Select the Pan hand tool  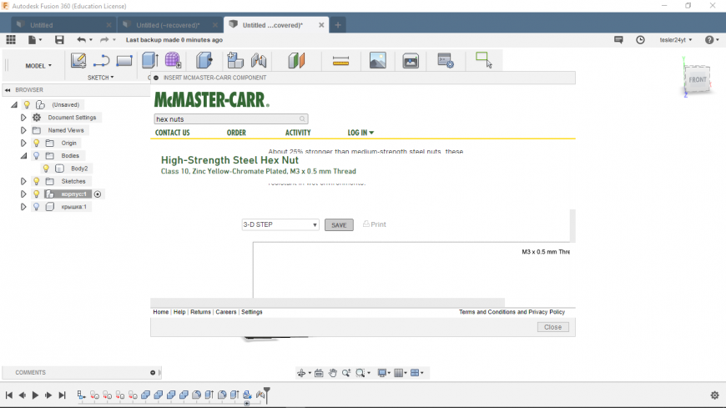333,373
